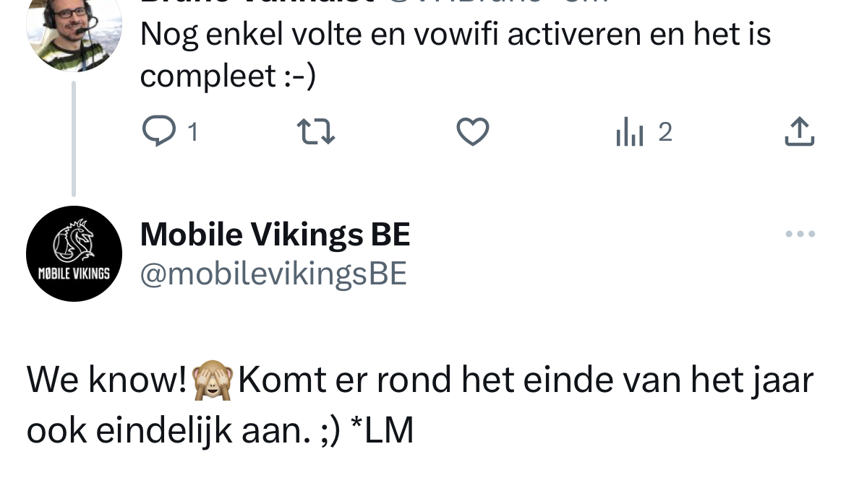Click the "MOBILE VIKINGS" text inside the logo
Viewport: 846px width, 501px height.
[74, 274]
